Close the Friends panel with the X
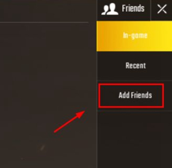This screenshot has height=168, width=172. [x=162, y=9]
